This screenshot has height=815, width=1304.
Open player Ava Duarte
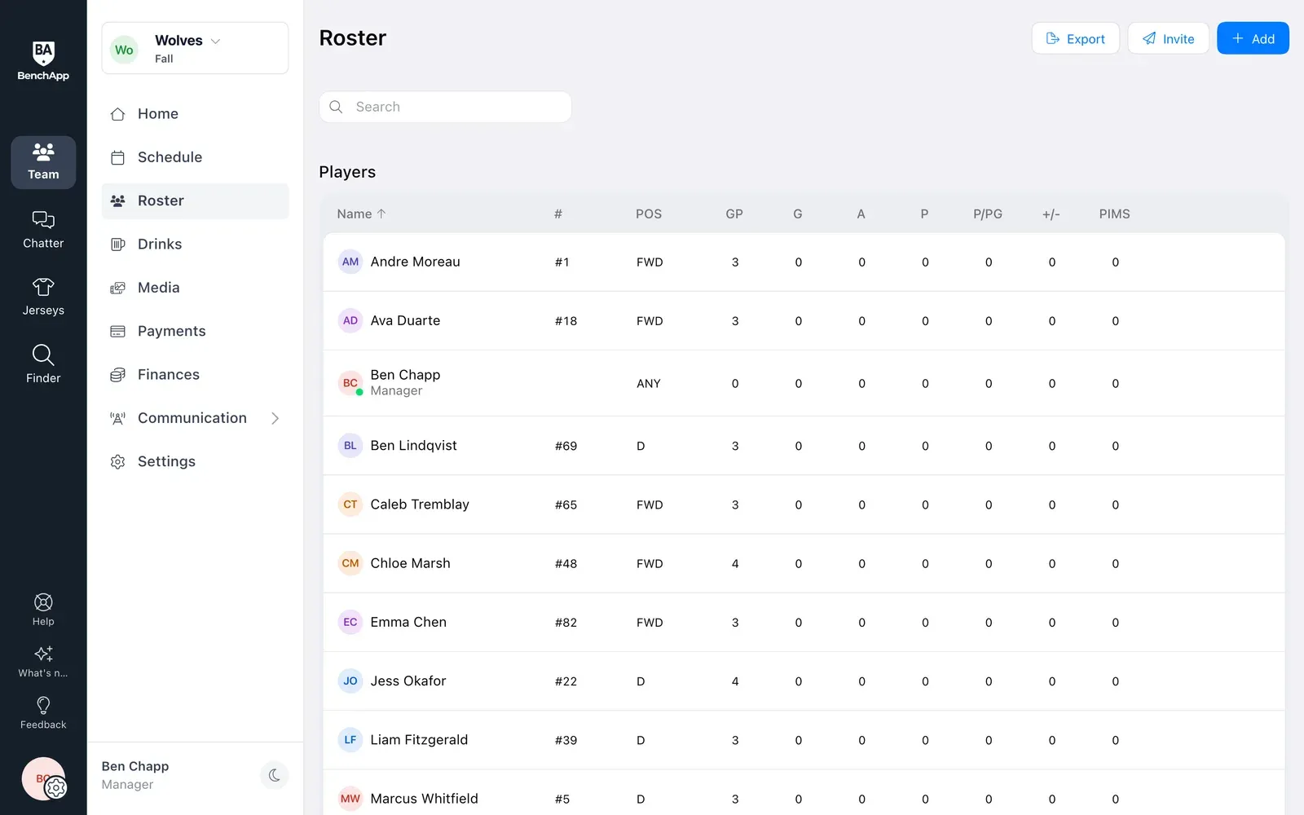[405, 320]
